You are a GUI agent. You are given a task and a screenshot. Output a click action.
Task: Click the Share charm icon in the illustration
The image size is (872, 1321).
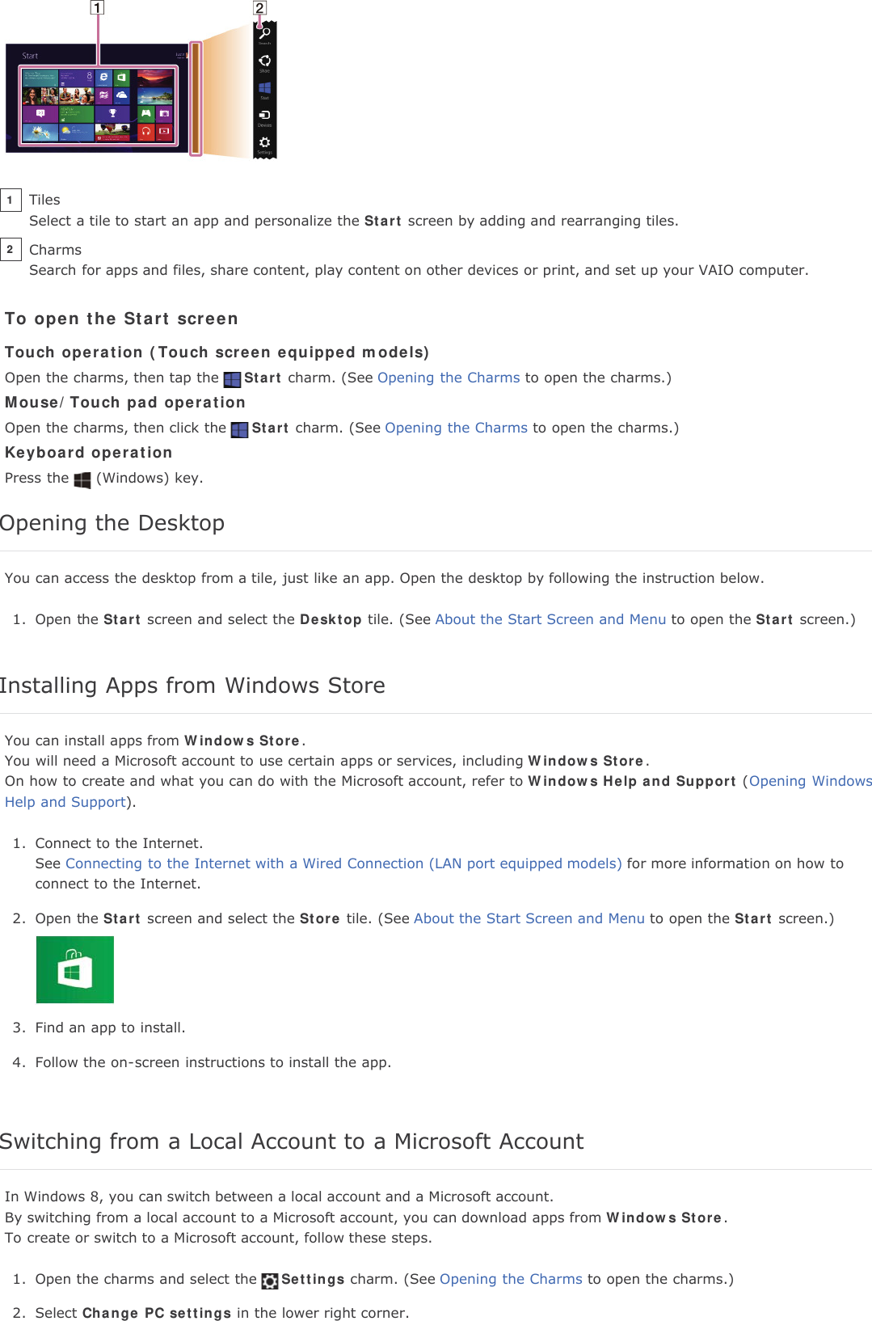(x=264, y=61)
